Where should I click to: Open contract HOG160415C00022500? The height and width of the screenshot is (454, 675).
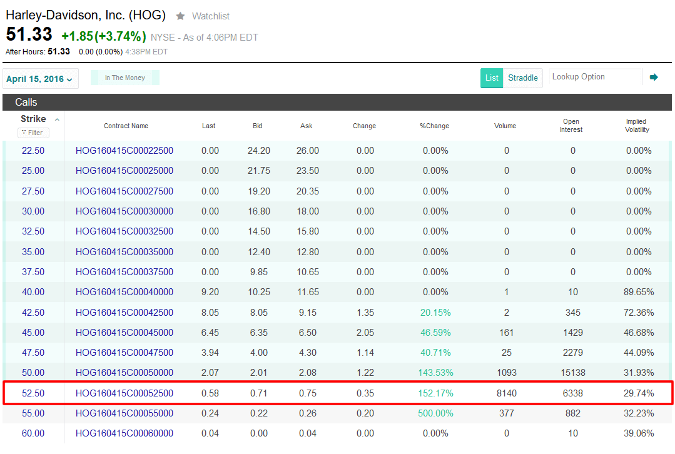[x=124, y=151]
